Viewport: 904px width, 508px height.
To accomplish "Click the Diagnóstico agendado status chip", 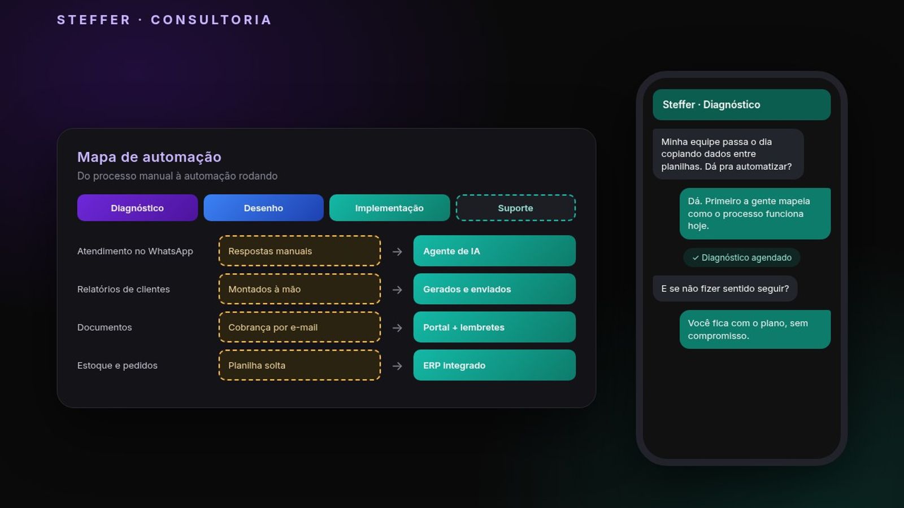I will (741, 257).
